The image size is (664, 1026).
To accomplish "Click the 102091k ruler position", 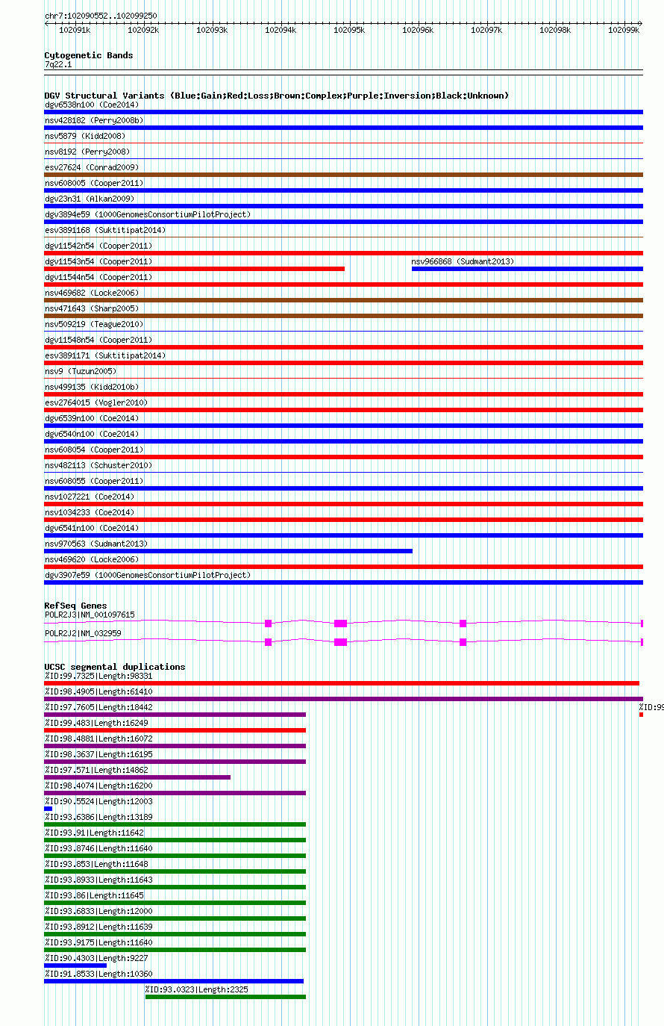I will tap(75, 30).
